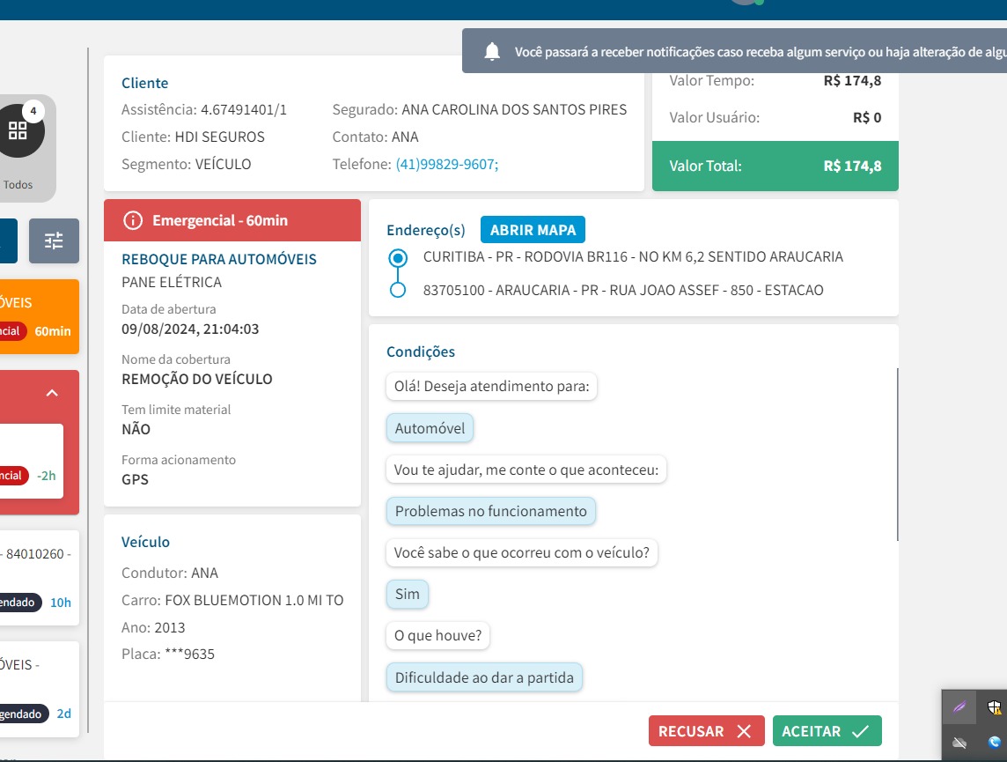1007x762 pixels.
Task: Click the ABRIR MAPA button
Action: pyautogui.click(x=533, y=230)
